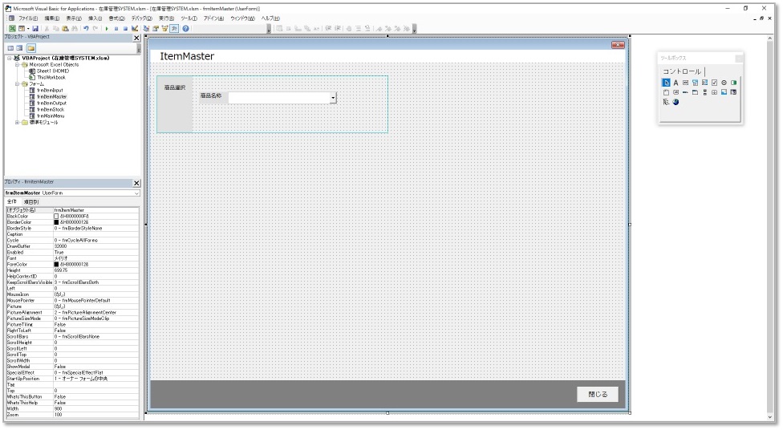Image resolution: width=783 pixels, height=430 pixels.
Task: Click the View Microsoft Excel toolbar icon
Action: [x=13, y=28]
